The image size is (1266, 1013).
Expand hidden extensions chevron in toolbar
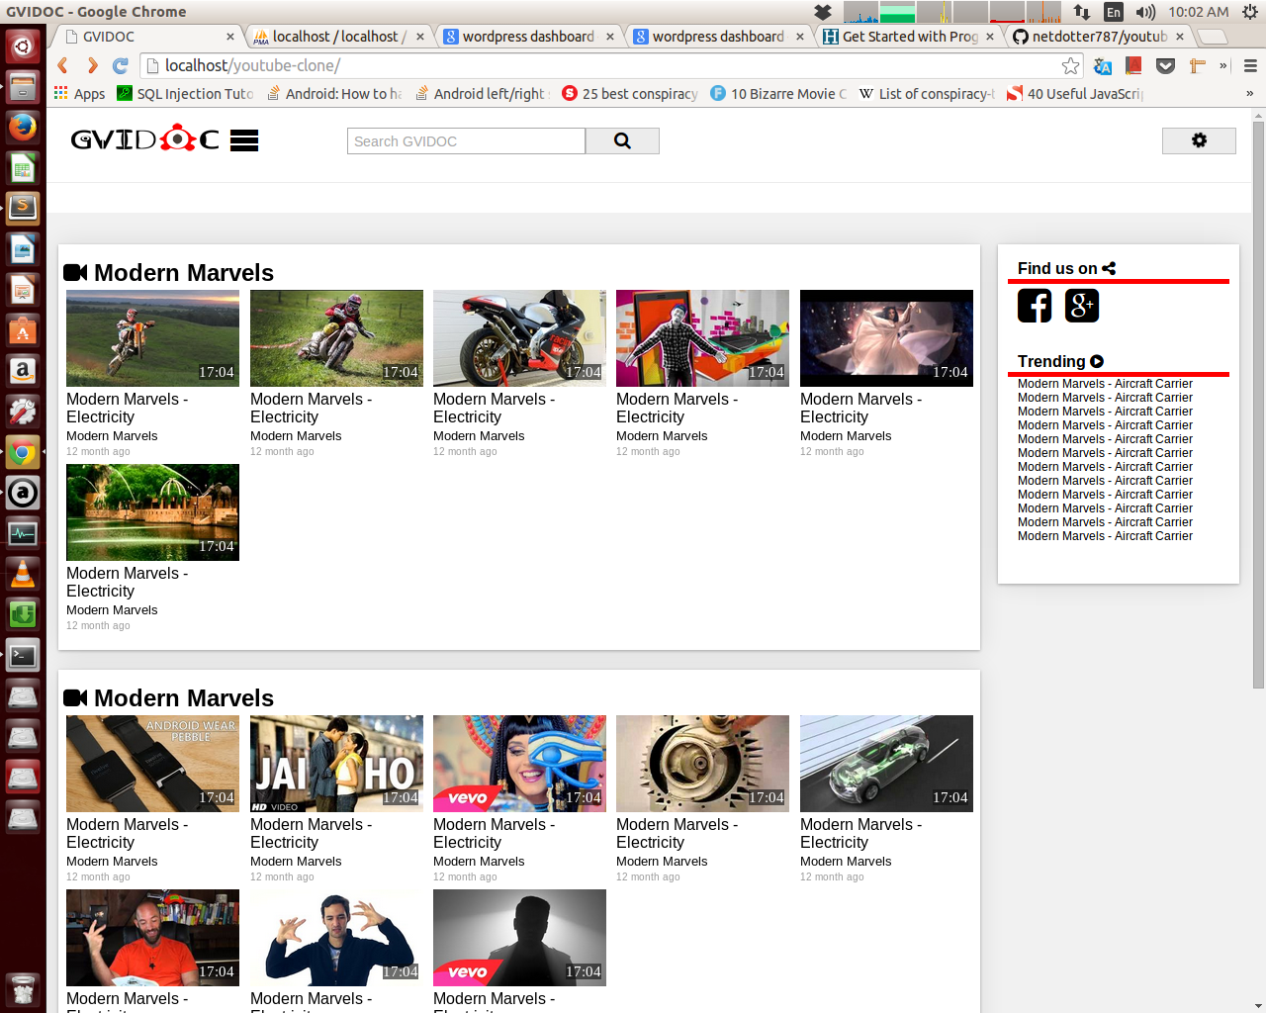click(x=1223, y=65)
